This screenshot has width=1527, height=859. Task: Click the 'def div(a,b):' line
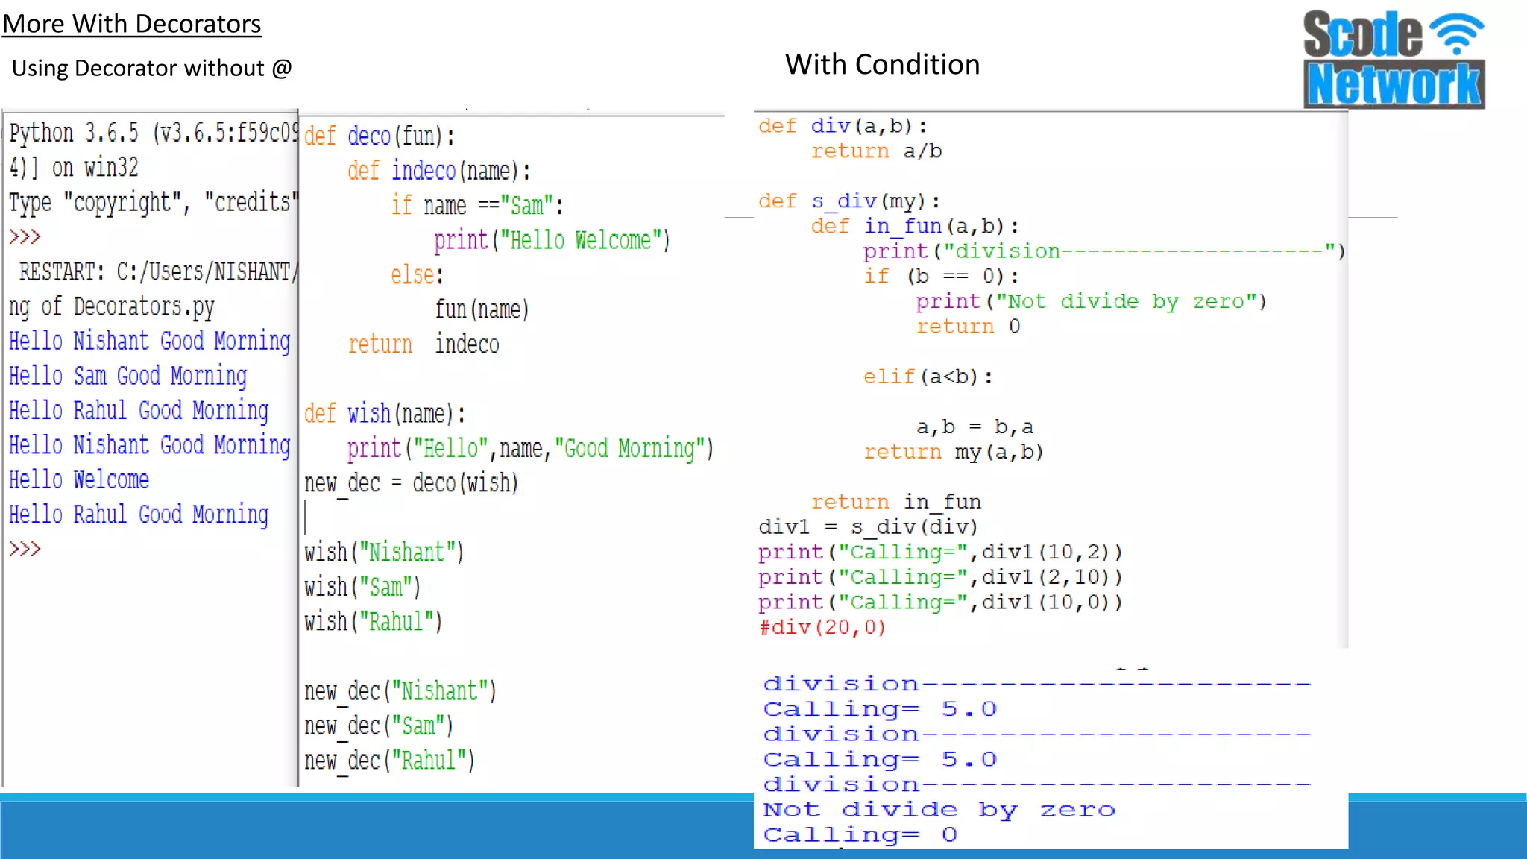coord(843,126)
